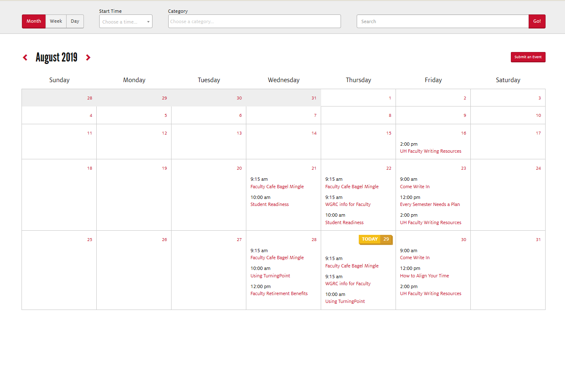
Task: Open How to Align Your Time event
Action: pos(424,276)
